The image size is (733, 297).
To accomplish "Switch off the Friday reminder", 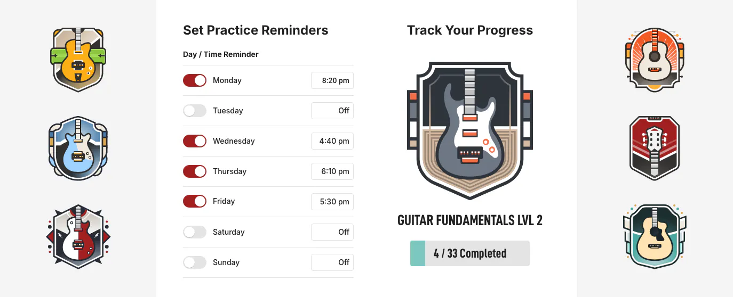I will [195, 201].
